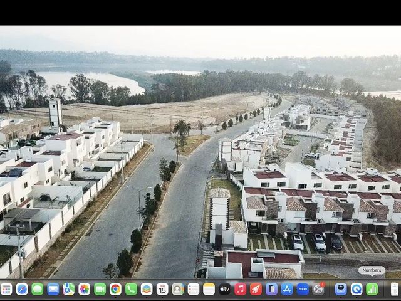401x301 pixels.
Task: Launch the red rocket app icon
Action: [256, 289]
